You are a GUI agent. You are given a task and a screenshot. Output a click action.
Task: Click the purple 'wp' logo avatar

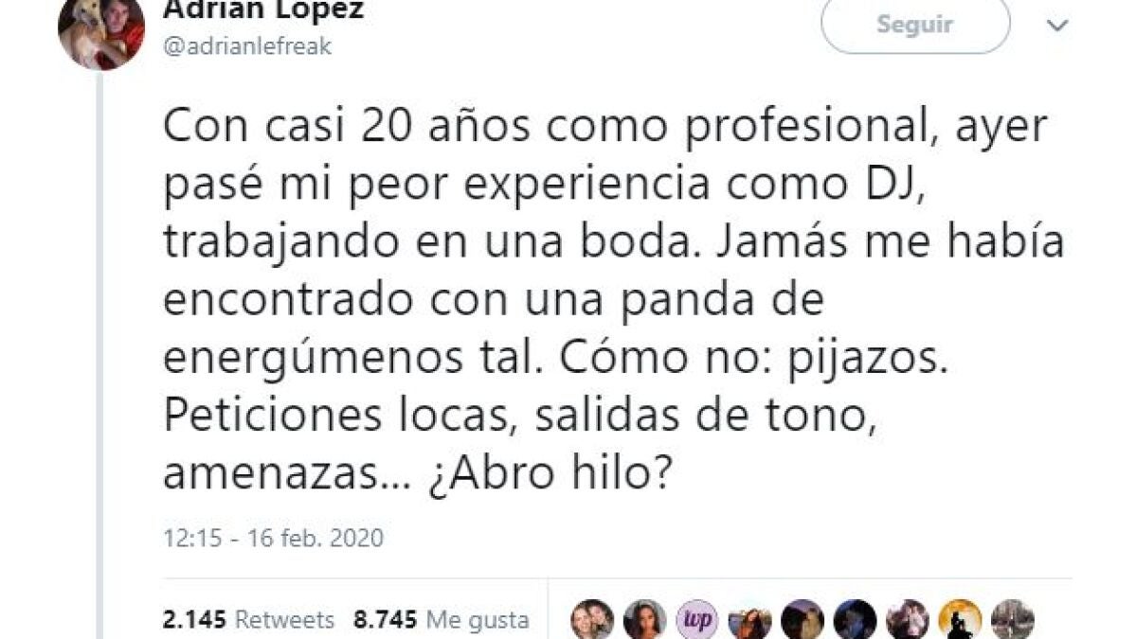pos(697,619)
